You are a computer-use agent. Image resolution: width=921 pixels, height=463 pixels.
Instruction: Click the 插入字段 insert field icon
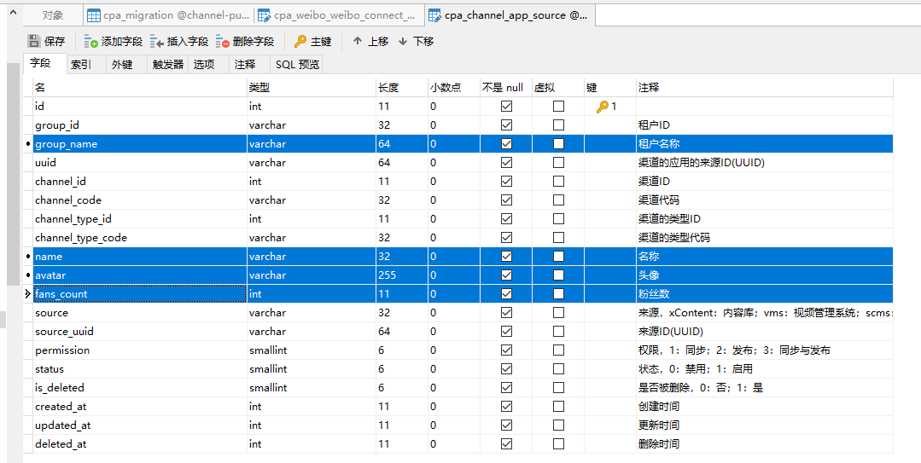157,41
